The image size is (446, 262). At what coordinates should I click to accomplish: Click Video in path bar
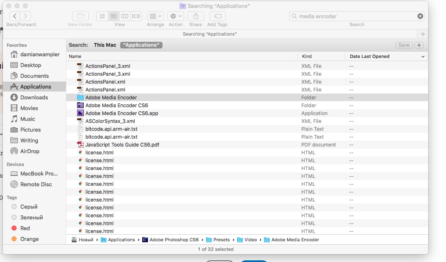[x=247, y=240]
